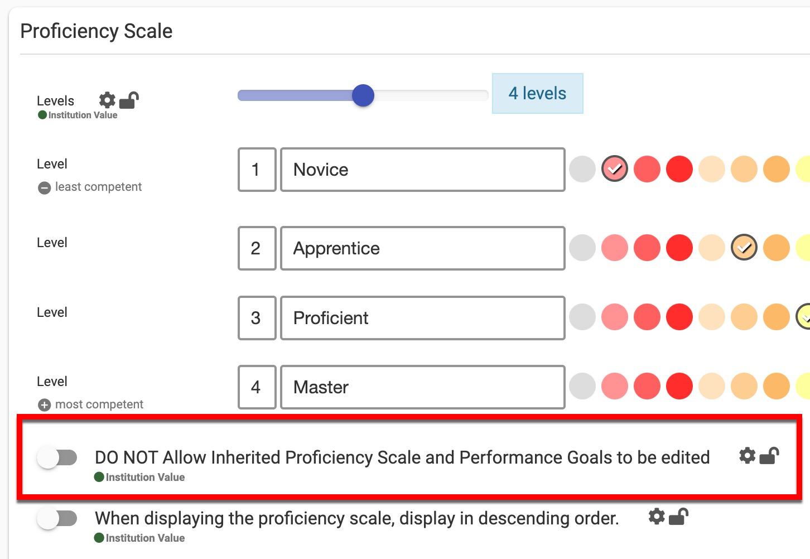Click the 4 levels indicator box
The image size is (810, 559).
tap(537, 94)
